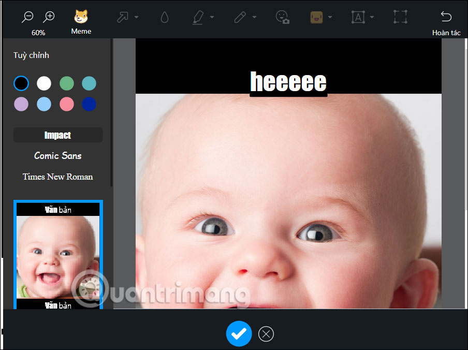
Task: Click the 'heeeee' caption text on the meme
Action: pyautogui.click(x=288, y=82)
